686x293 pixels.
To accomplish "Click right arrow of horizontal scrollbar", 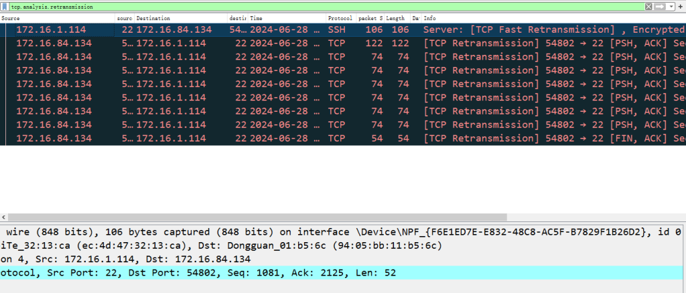I will 681,217.
